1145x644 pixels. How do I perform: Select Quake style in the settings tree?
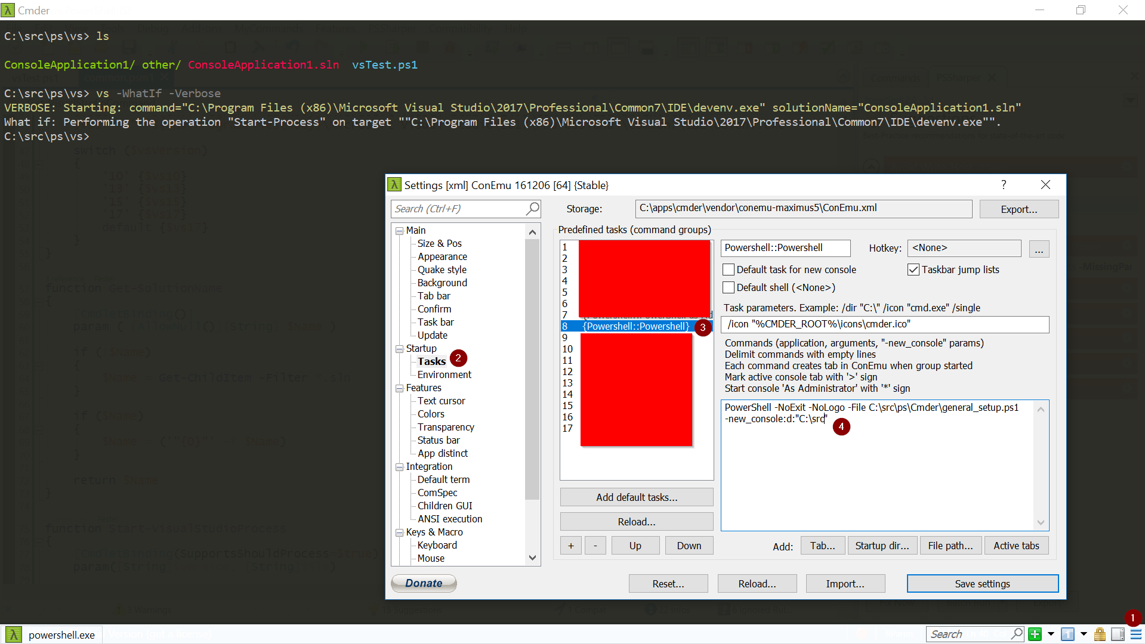click(x=442, y=270)
